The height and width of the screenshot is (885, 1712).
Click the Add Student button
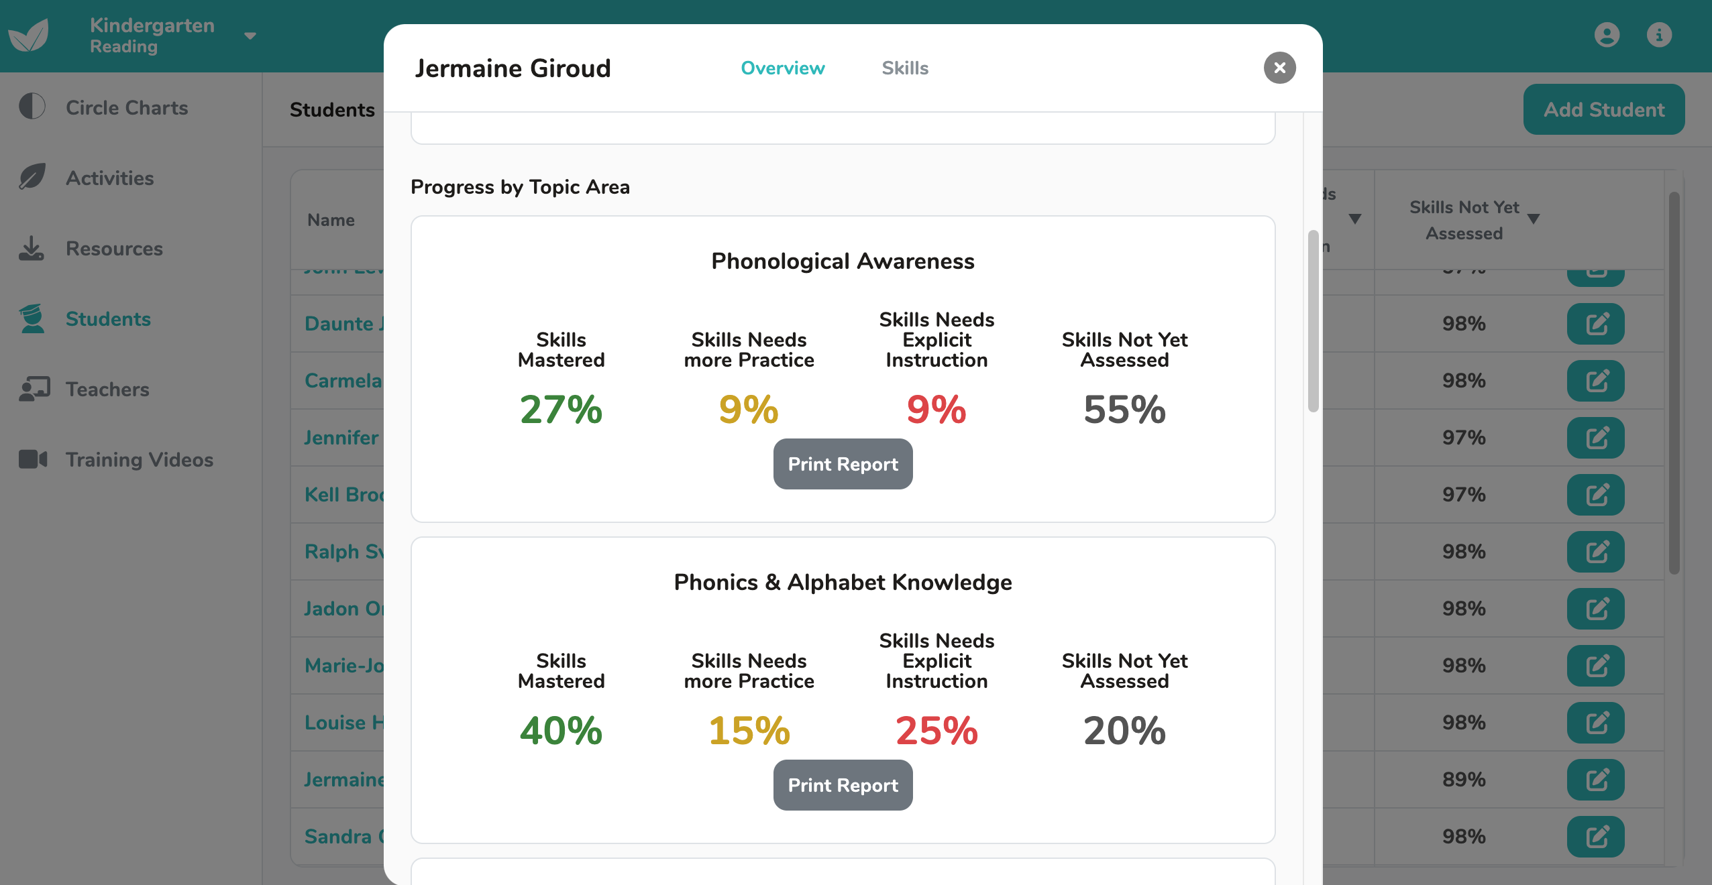(1603, 109)
